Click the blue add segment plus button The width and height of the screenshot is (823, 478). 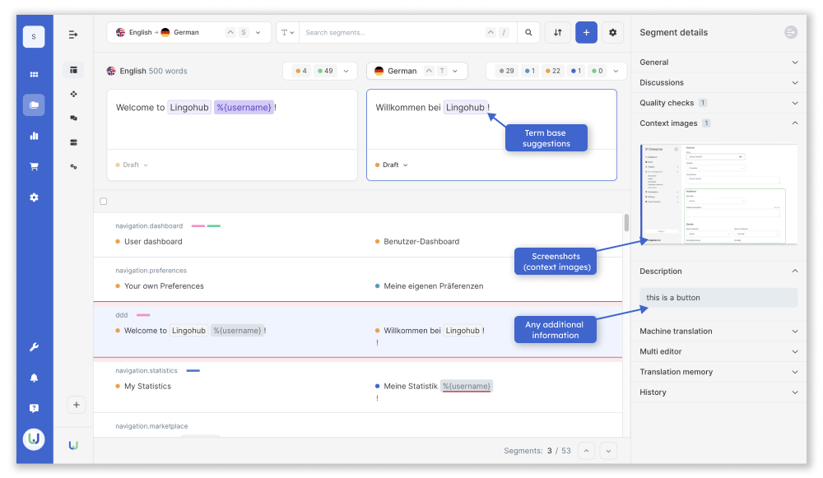click(x=586, y=33)
